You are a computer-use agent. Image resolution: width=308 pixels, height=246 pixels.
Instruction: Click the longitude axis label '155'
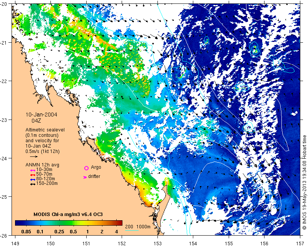coord(229,243)
